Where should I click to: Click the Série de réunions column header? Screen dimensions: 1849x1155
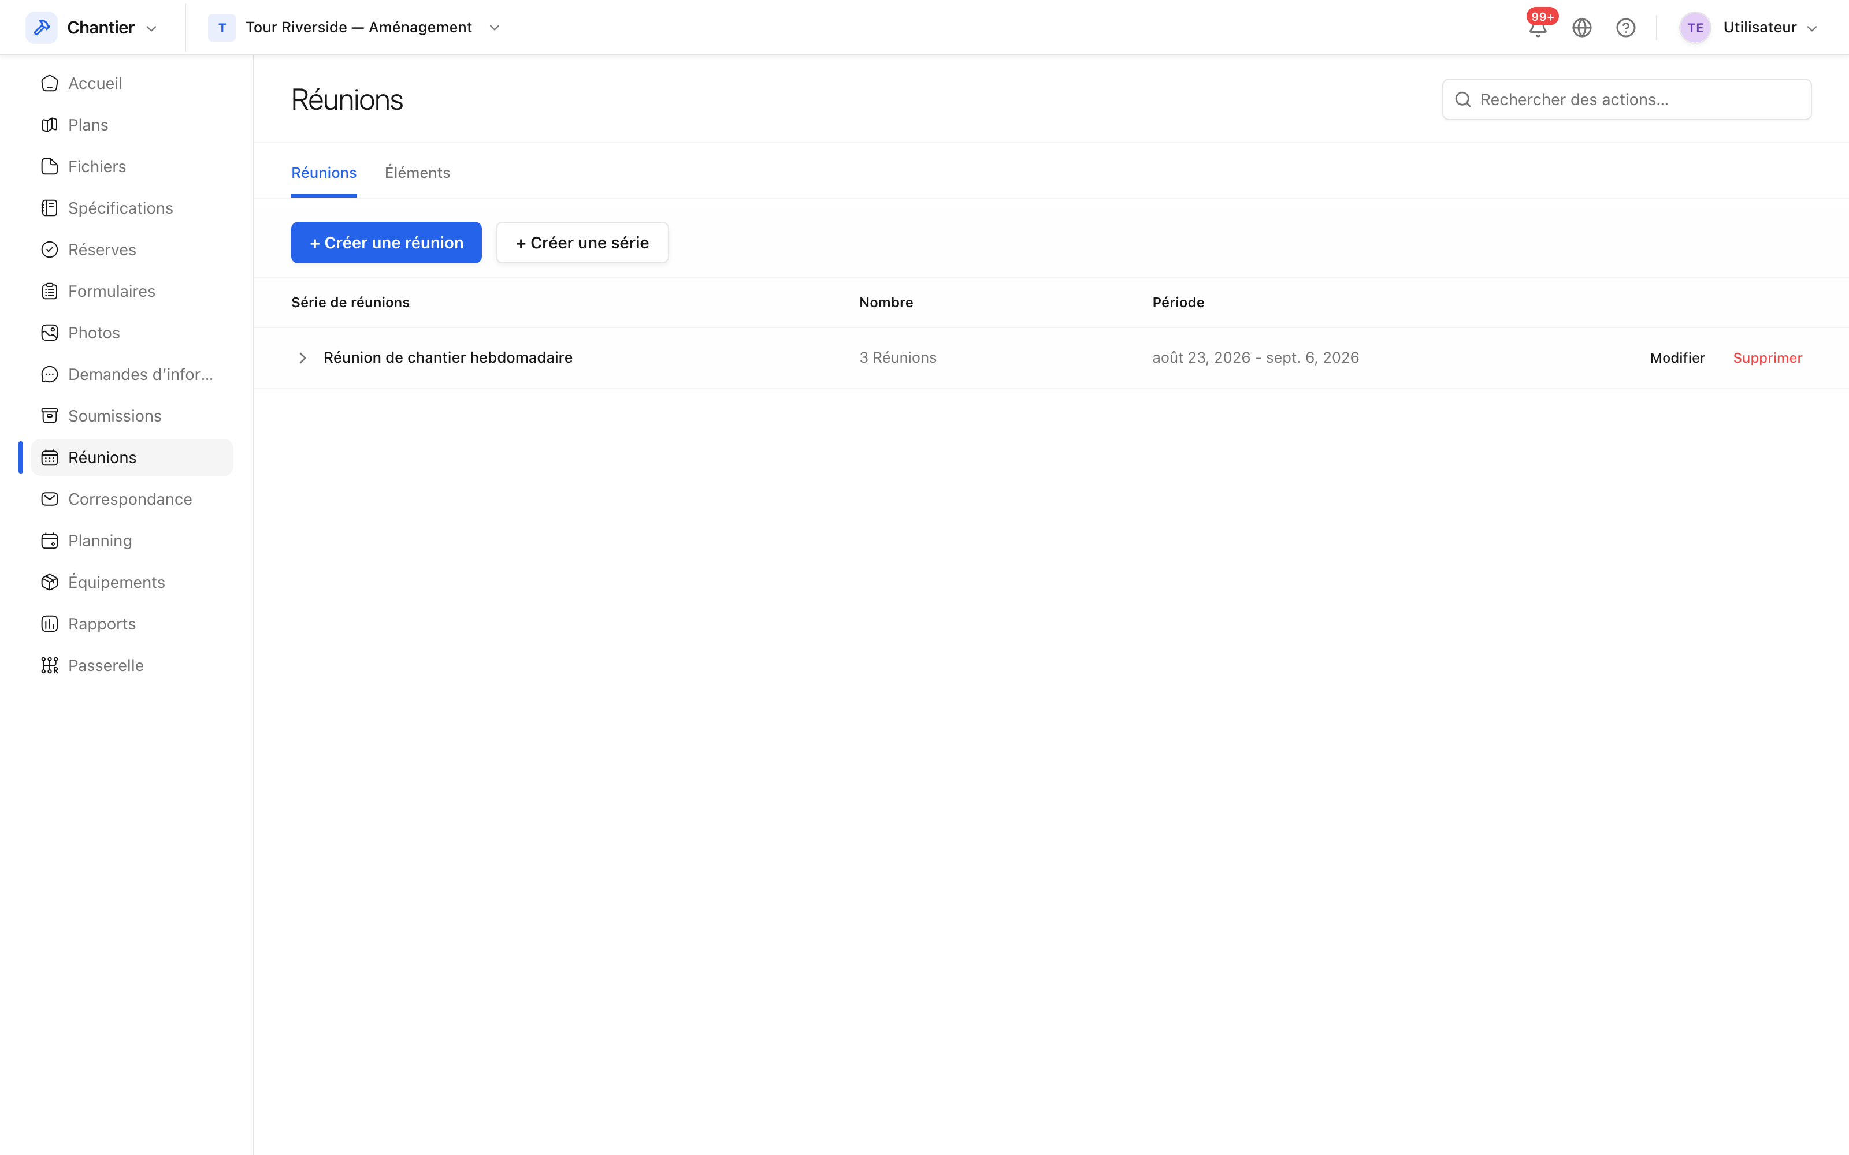tap(350, 303)
